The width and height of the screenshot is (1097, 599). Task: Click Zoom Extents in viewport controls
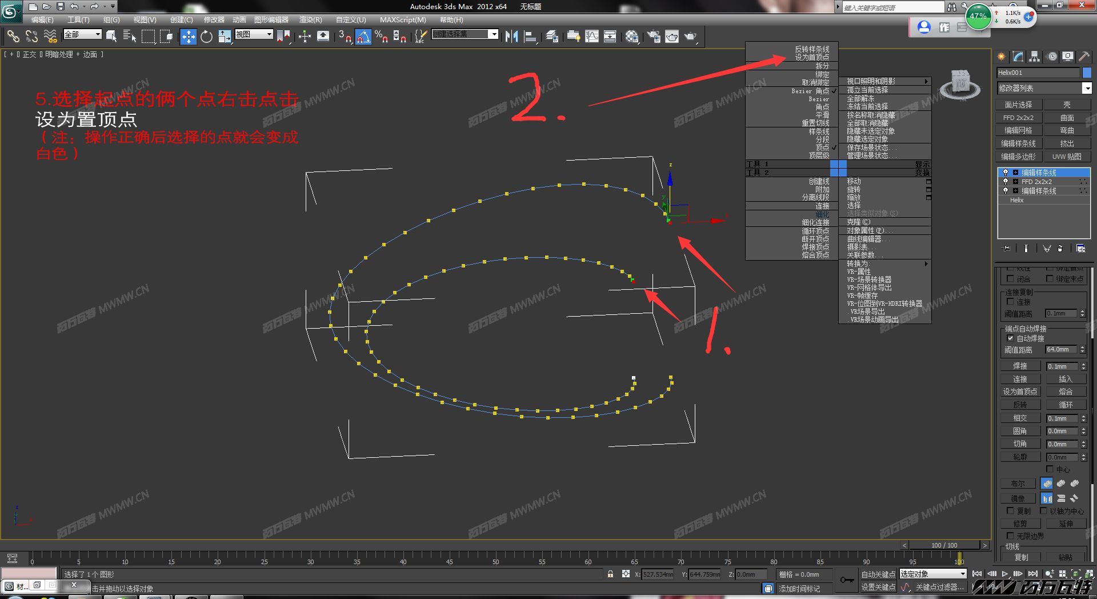coord(1075,573)
